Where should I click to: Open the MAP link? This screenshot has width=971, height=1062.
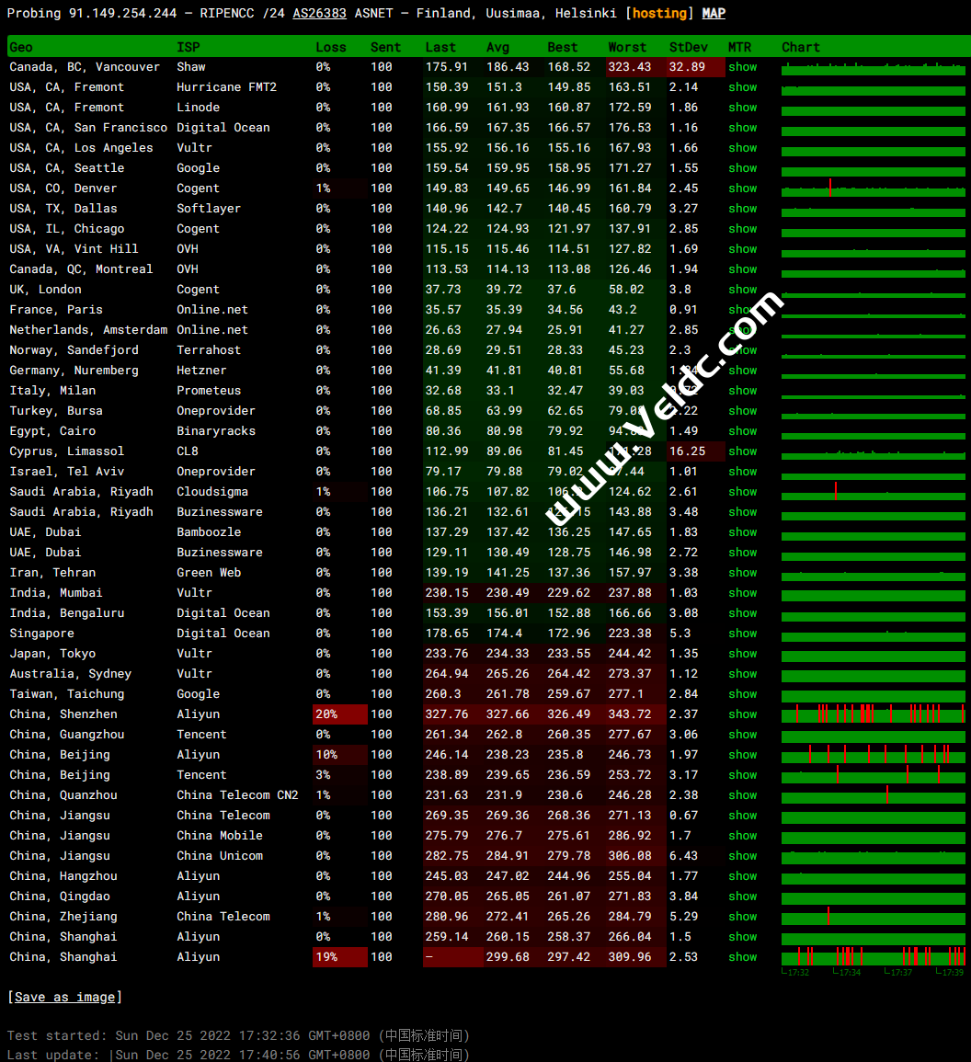pyautogui.click(x=713, y=13)
